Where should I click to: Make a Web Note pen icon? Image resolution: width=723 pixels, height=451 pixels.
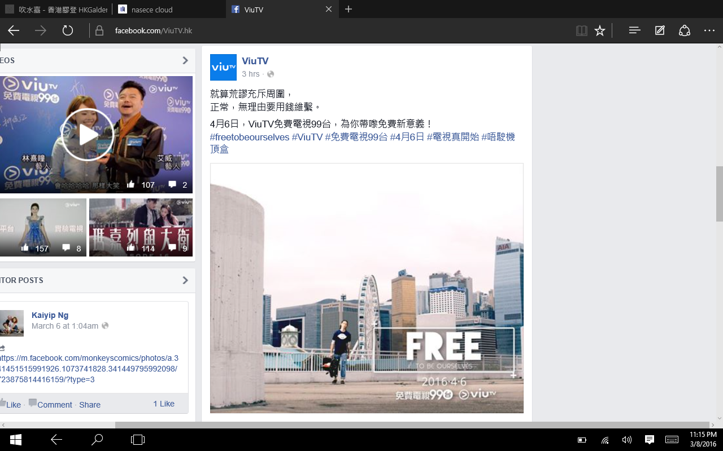coord(660,30)
